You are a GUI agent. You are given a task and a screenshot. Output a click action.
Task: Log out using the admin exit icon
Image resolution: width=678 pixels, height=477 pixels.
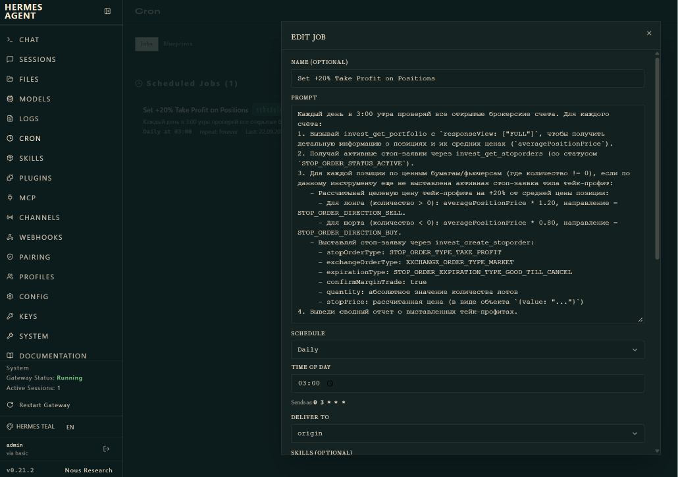107,449
